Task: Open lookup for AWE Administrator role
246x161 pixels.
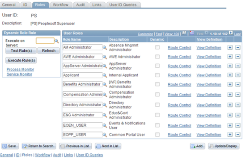Action: 105,57
